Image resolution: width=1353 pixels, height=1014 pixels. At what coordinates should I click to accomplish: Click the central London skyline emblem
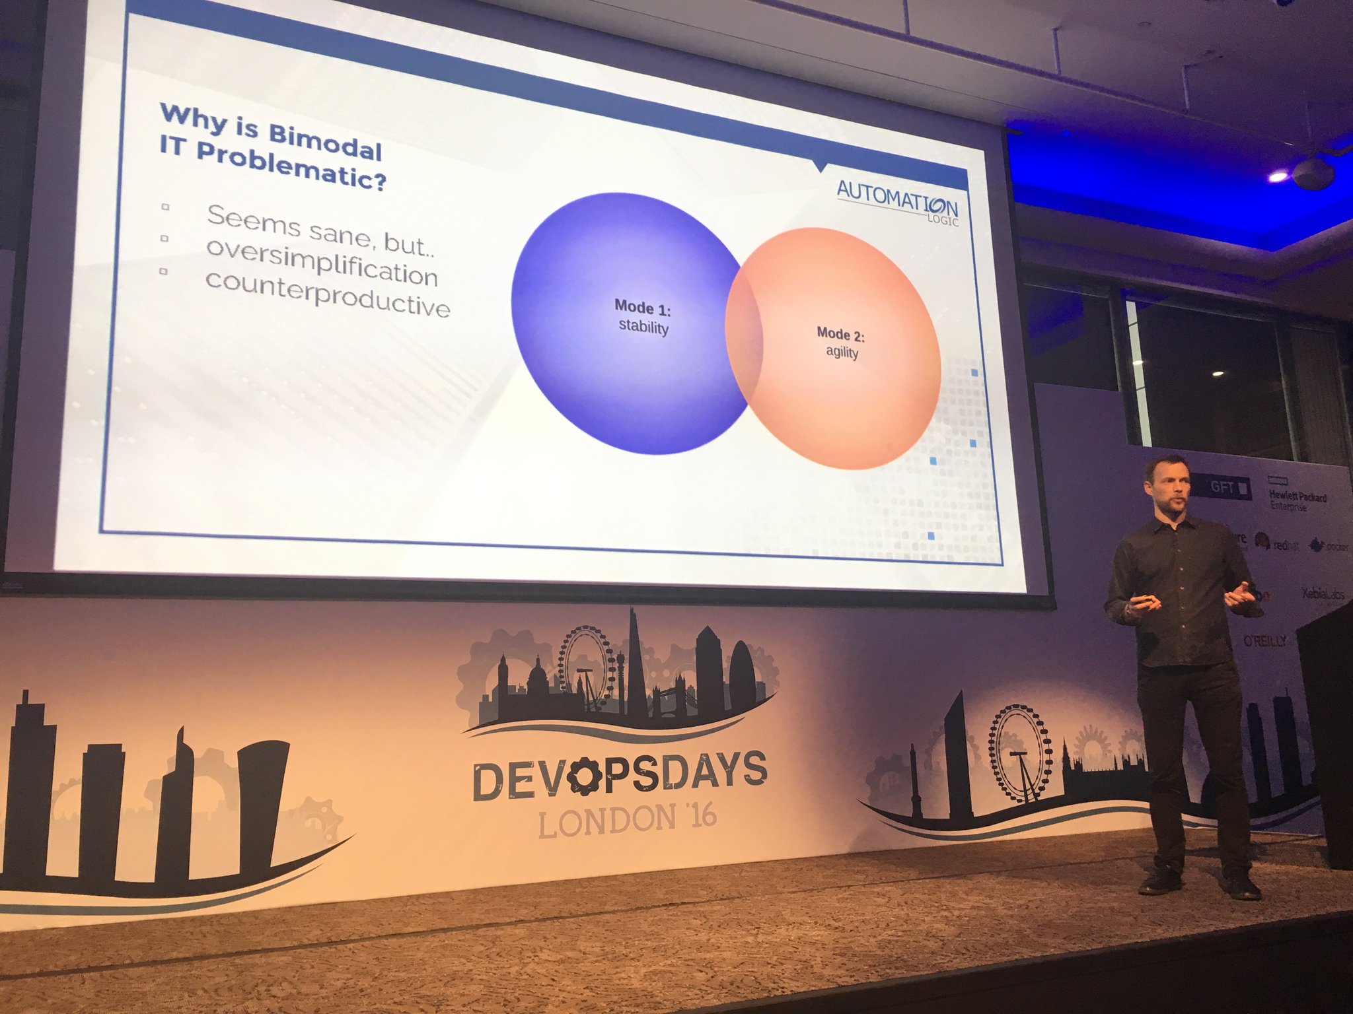[x=618, y=680]
